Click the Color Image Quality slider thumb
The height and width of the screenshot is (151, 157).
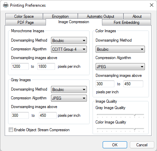click(x=135, y=129)
